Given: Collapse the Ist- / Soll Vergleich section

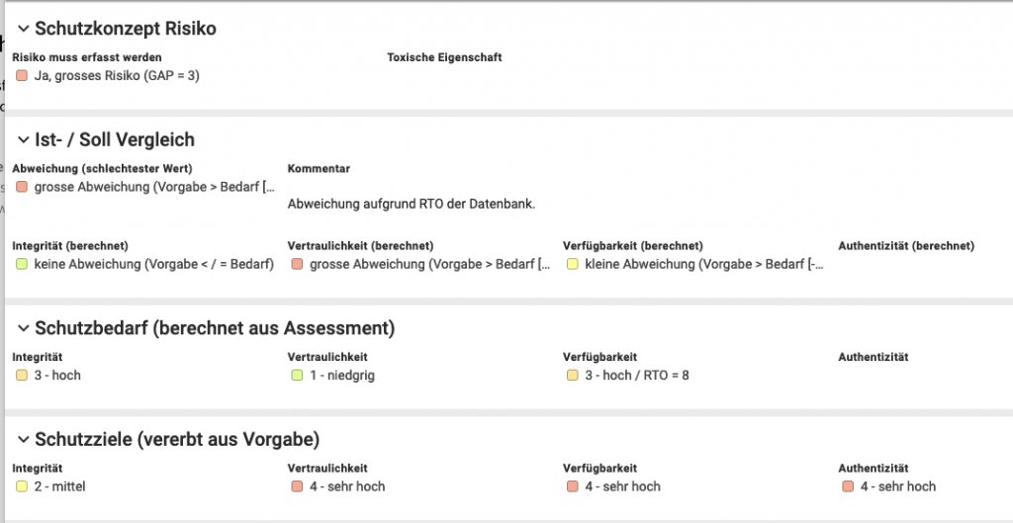Looking at the screenshot, I should coord(24,139).
